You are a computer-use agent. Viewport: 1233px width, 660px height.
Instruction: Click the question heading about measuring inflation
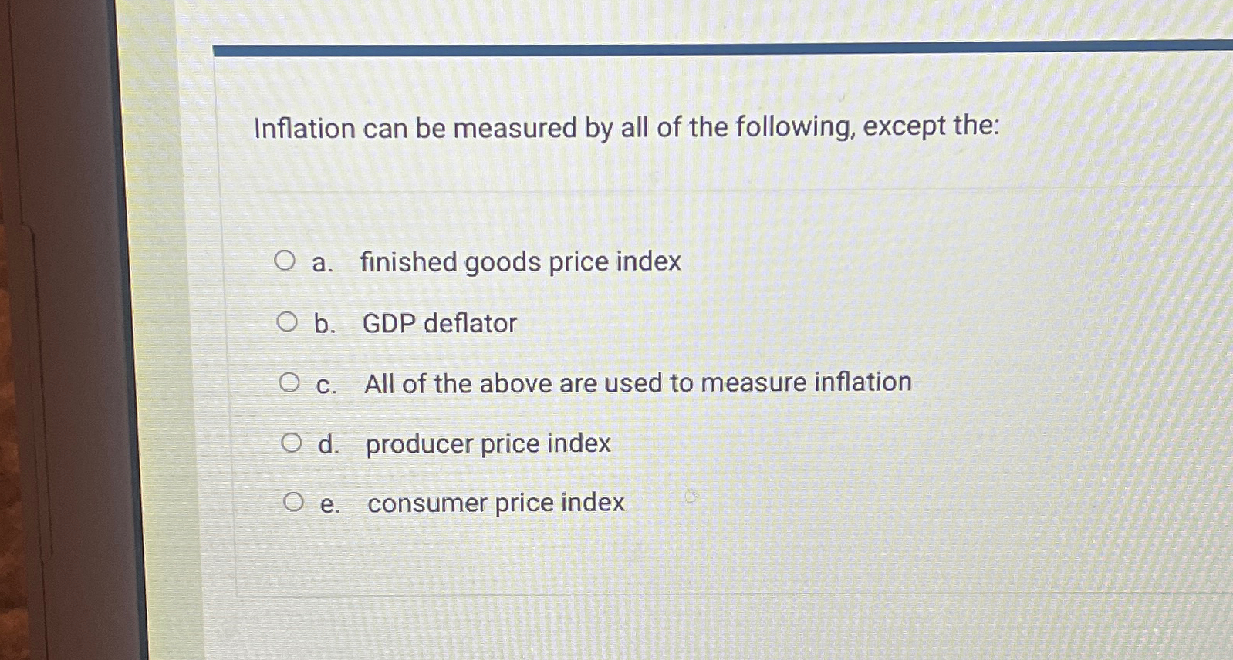(625, 128)
